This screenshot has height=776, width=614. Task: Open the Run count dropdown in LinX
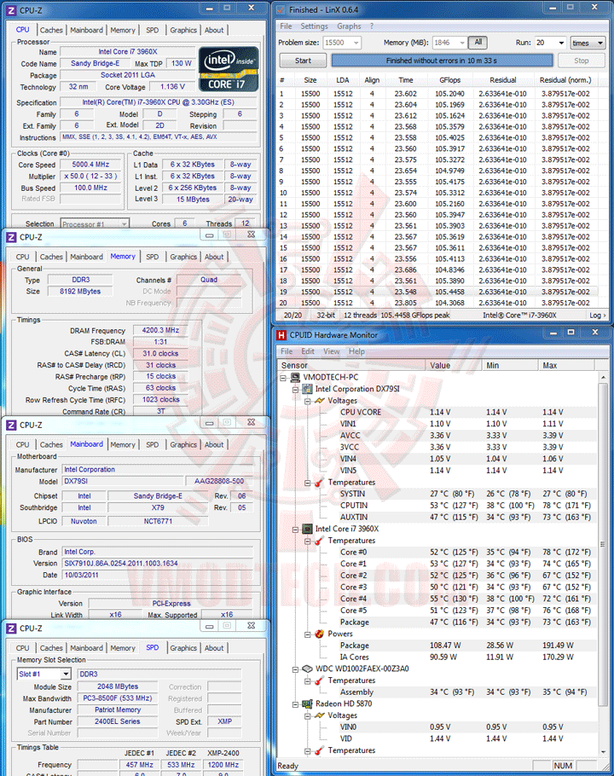(x=561, y=43)
